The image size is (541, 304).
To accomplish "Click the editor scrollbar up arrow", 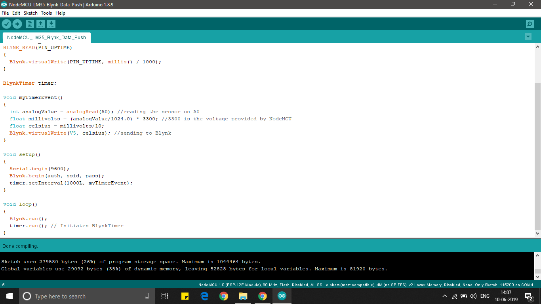I will coord(537,47).
